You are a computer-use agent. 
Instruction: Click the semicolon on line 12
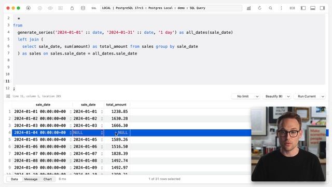[14, 89]
